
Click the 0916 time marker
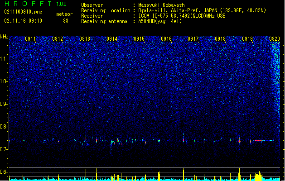[x=166, y=39]
